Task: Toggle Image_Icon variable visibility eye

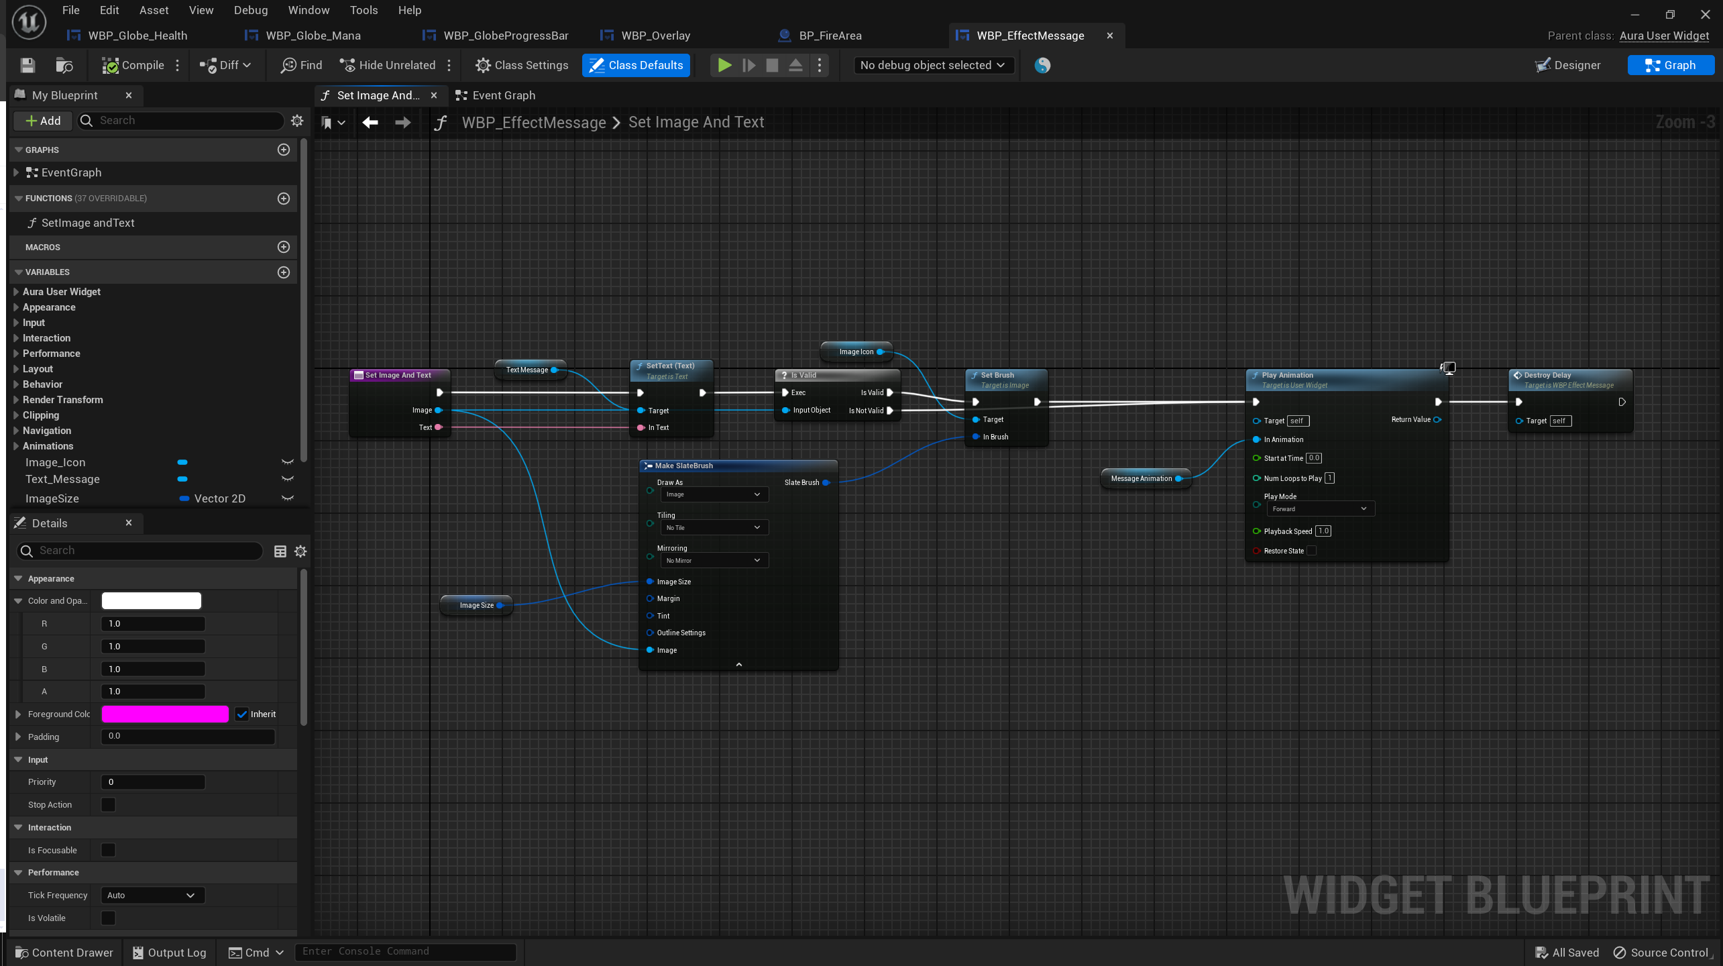Action: click(x=288, y=462)
